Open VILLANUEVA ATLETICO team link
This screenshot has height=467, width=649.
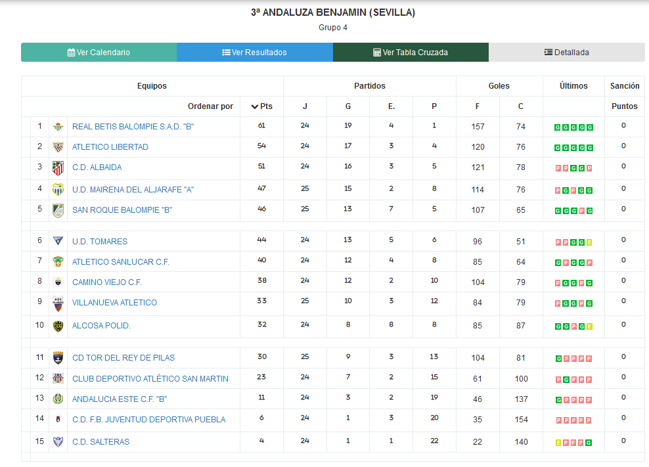point(115,303)
